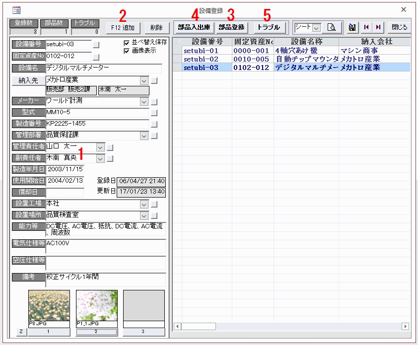Click small button next to 副責任者 dropdown
The image size is (418, 345).
[110, 159]
